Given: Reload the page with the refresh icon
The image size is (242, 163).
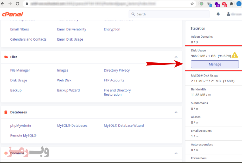Looking at the screenshot, I should 18,4.
